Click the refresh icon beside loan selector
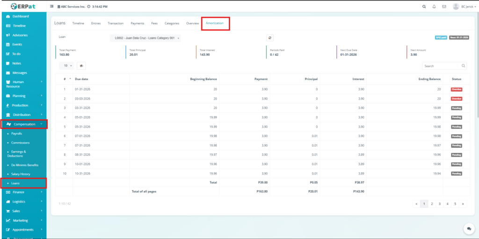The width and height of the screenshot is (479, 239). tap(270, 38)
